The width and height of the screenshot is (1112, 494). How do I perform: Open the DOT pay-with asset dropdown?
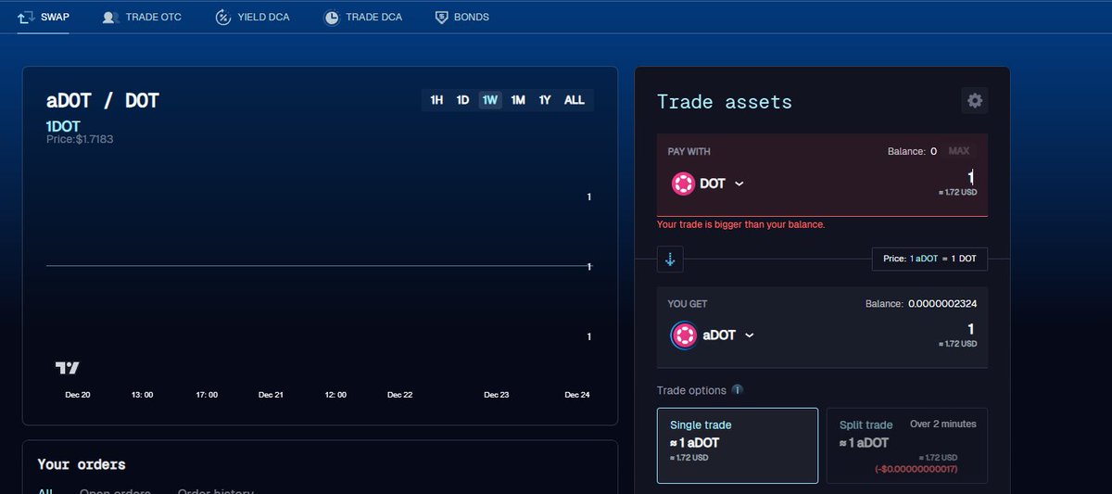click(708, 184)
